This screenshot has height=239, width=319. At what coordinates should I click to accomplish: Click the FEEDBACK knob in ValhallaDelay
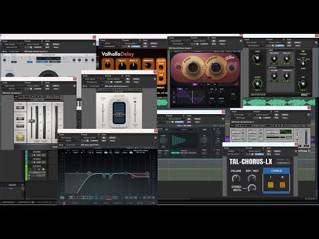148,66
